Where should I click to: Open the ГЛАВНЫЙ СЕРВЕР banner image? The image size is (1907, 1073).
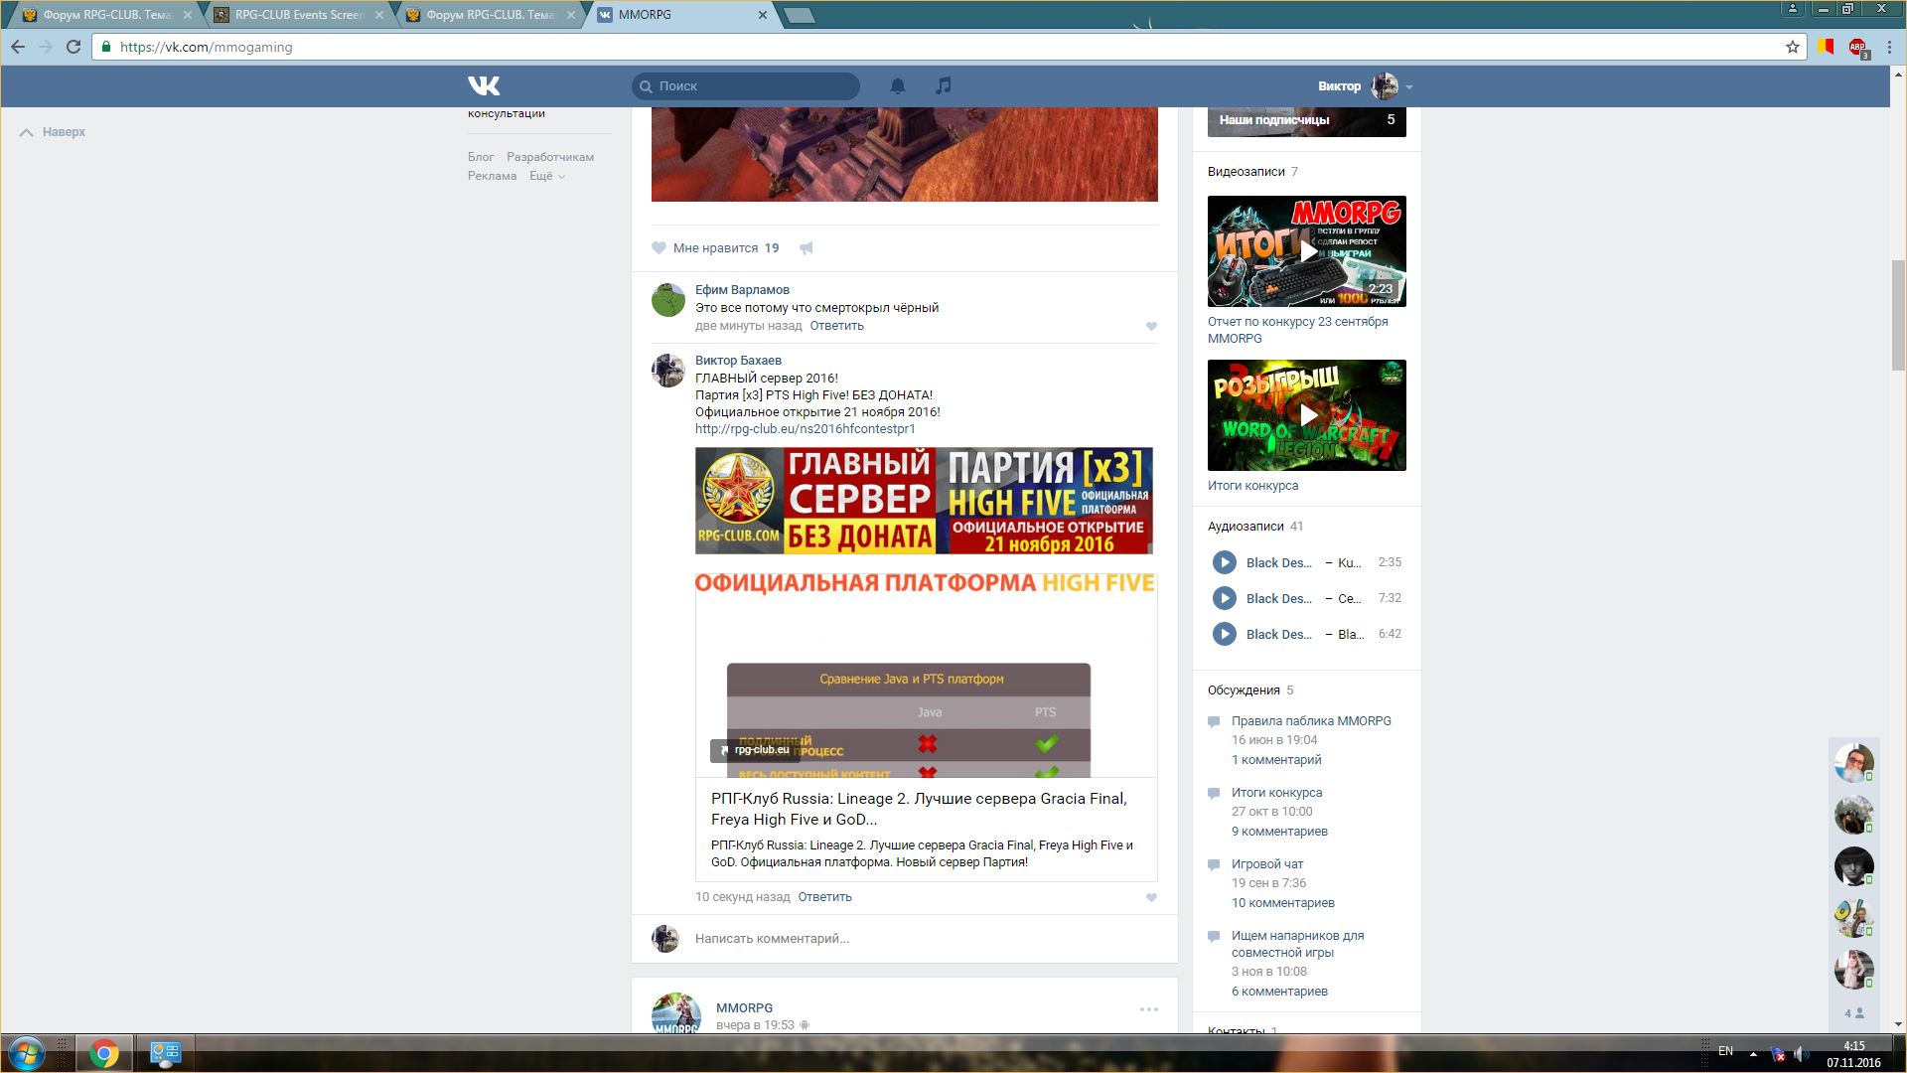(x=924, y=501)
